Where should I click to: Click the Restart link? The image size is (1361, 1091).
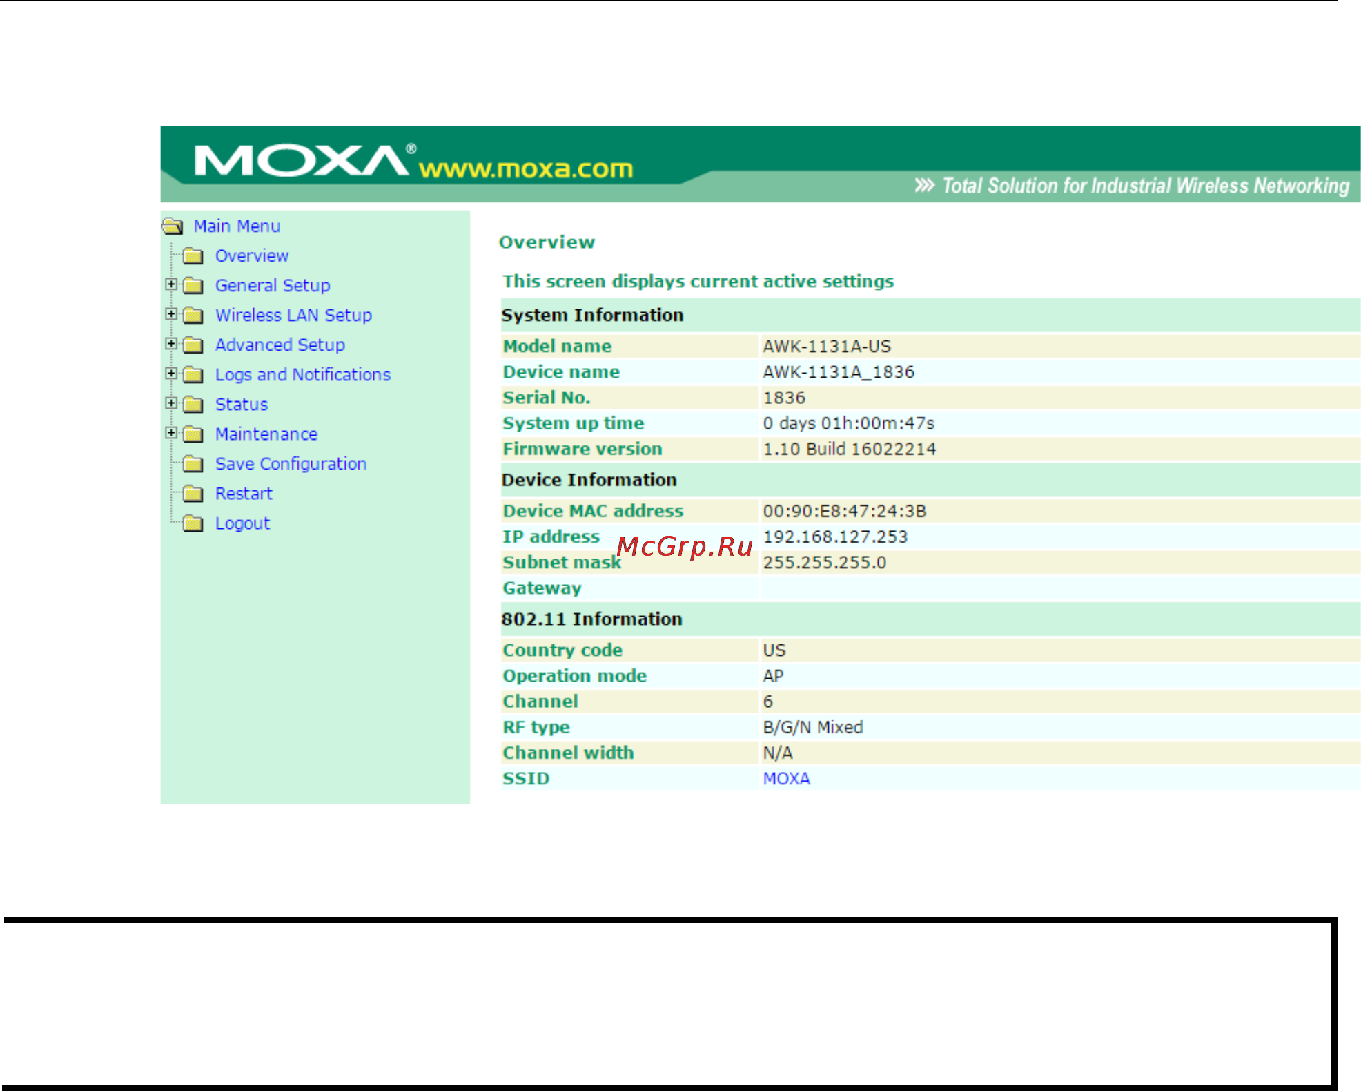coord(244,494)
